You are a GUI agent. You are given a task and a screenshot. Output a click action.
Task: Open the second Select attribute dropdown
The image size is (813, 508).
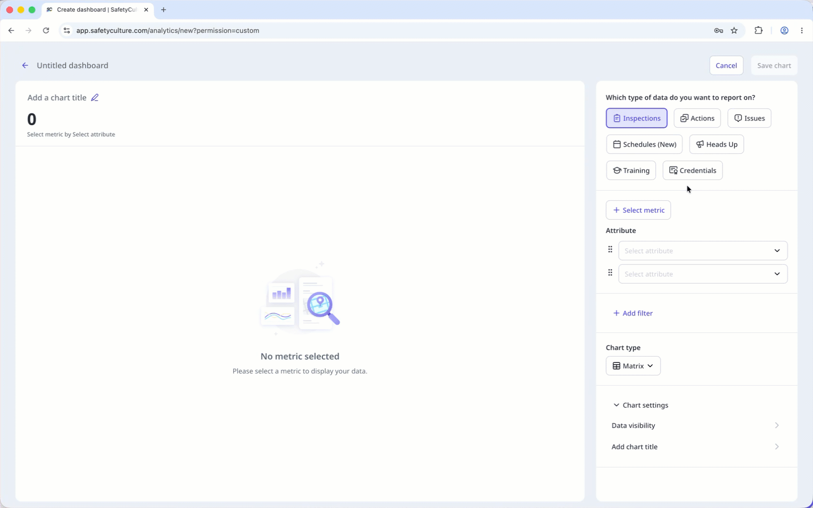703,274
